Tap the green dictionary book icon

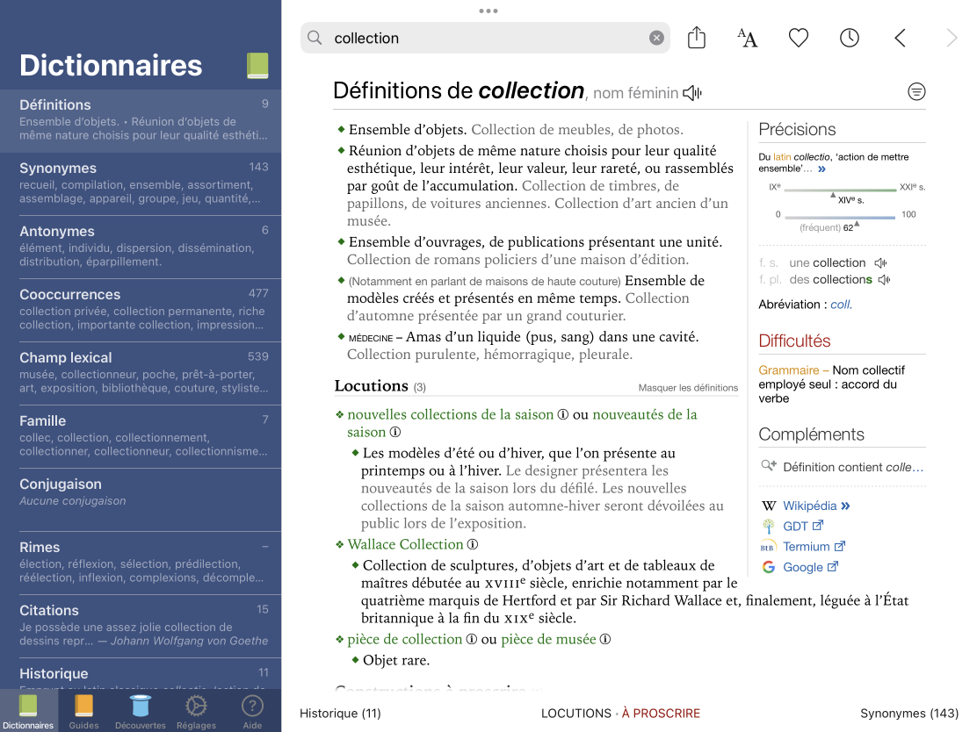point(257,65)
